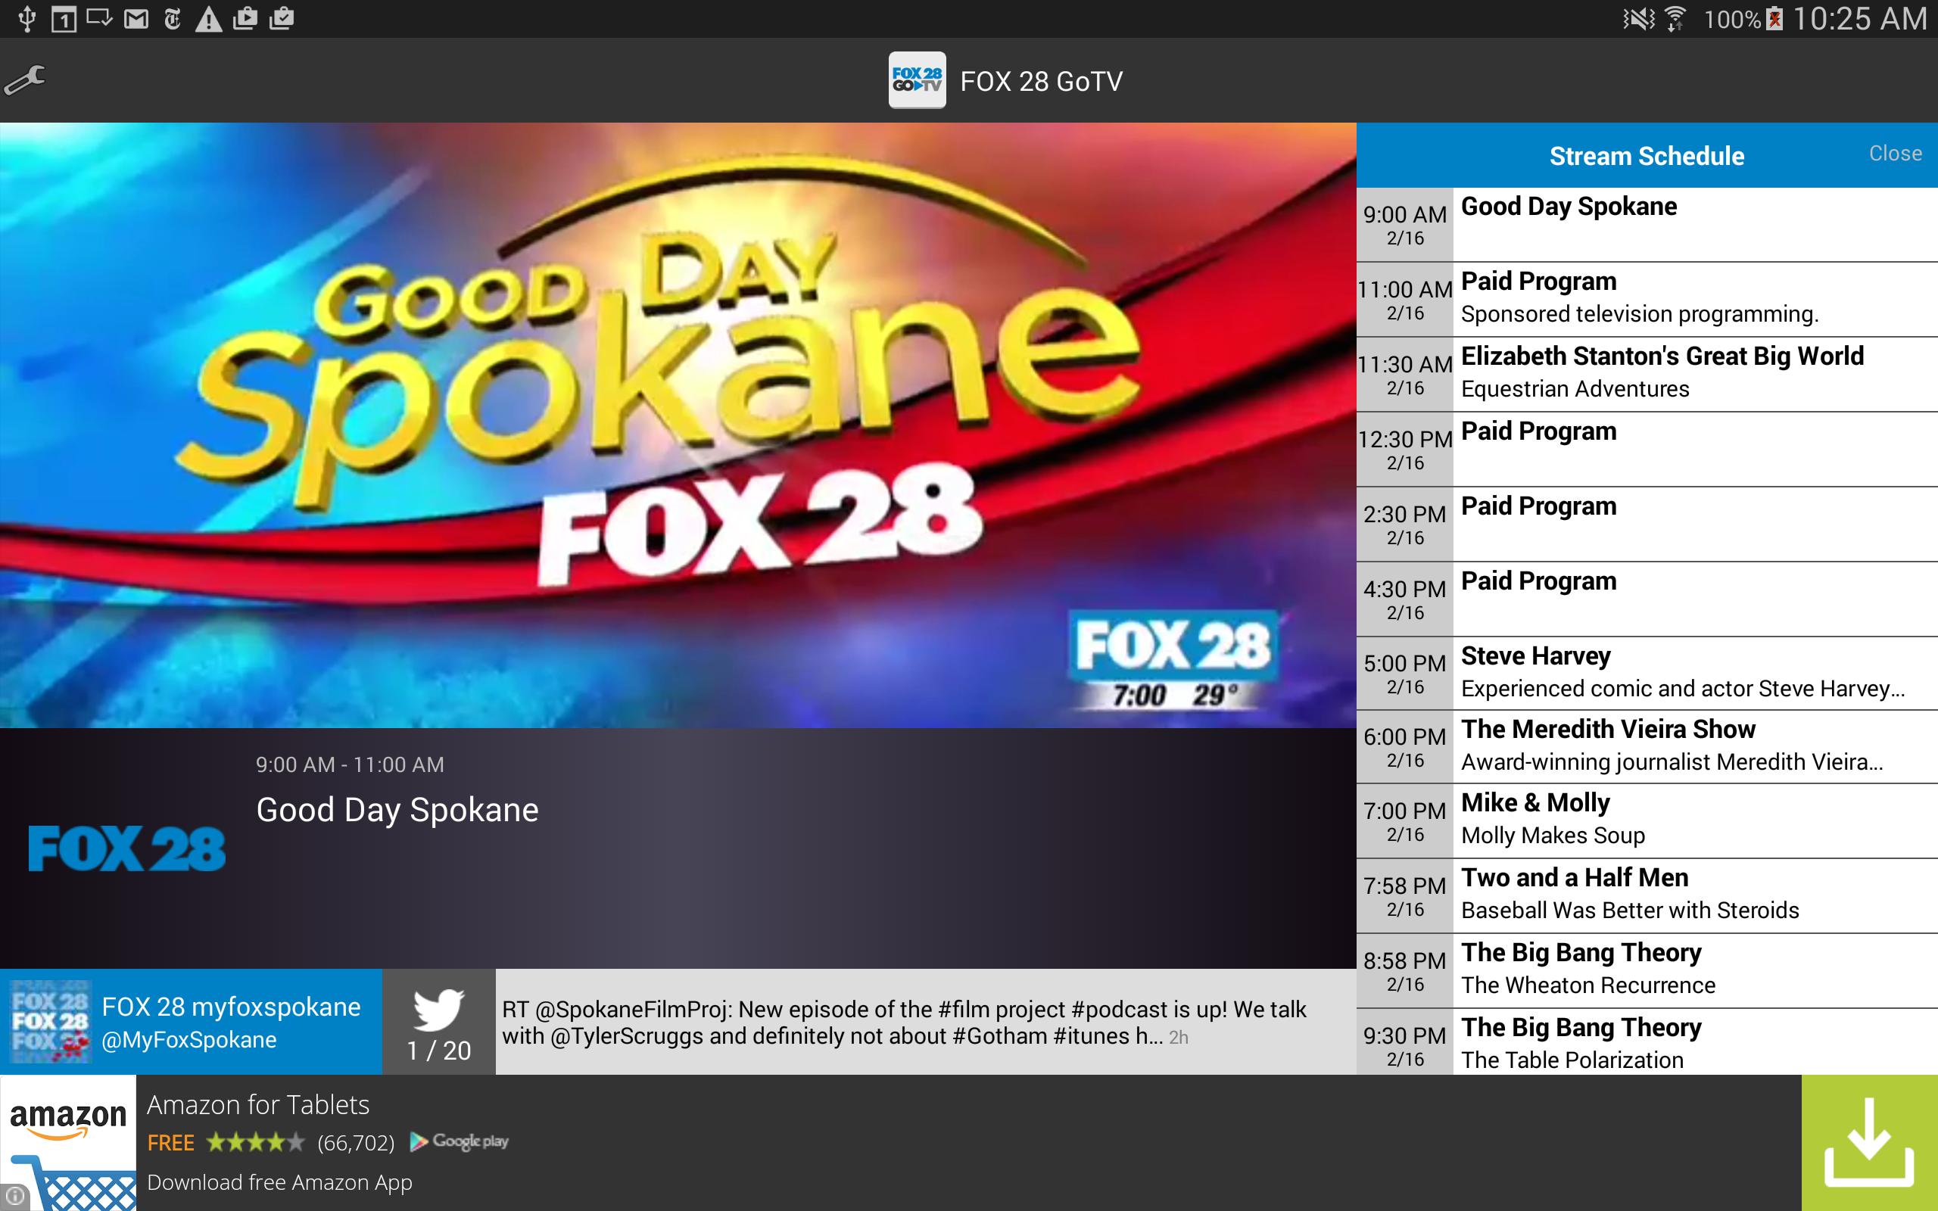Tap the Google Play badge in the ad
This screenshot has width=1938, height=1211.
coord(460,1141)
